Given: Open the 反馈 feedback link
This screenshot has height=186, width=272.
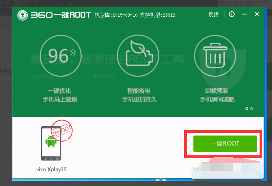Looking at the screenshot, I should [x=213, y=14].
